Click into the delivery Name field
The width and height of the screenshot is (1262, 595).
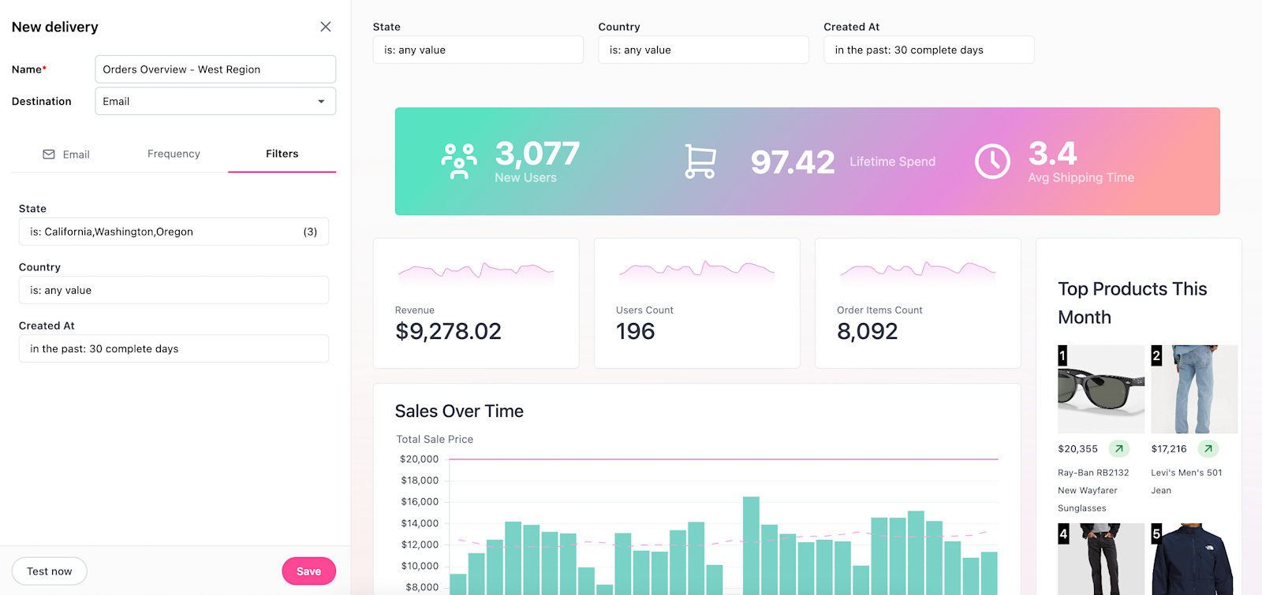pos(215,69)
